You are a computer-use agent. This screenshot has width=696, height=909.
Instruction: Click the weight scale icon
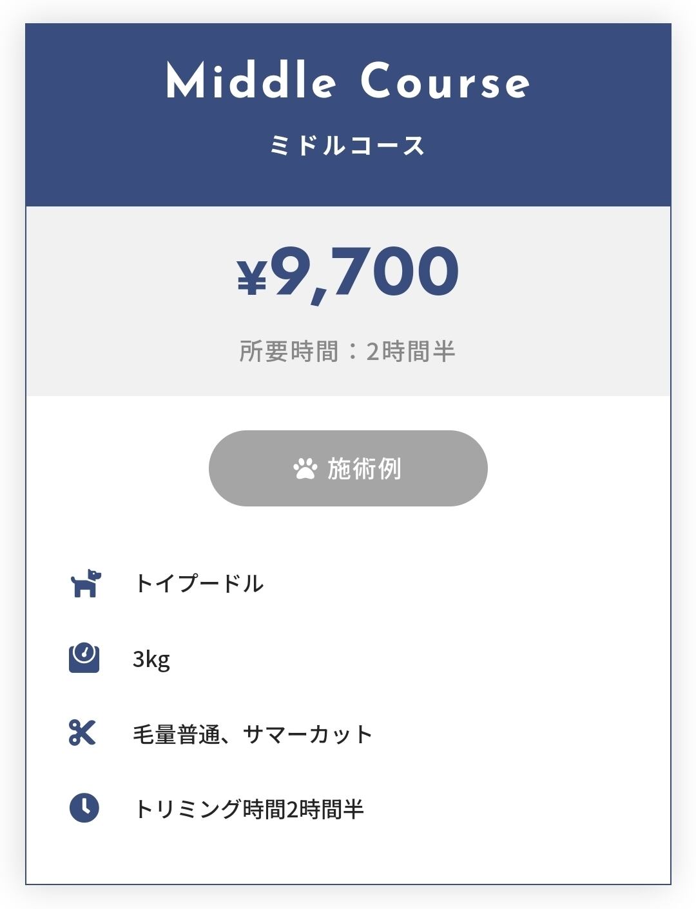click(x=84, y=658)
